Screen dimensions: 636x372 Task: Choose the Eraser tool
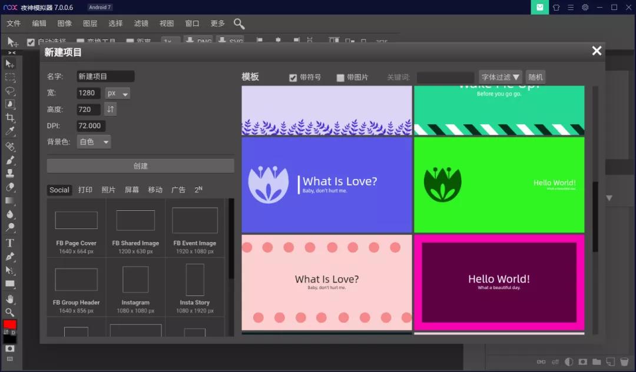11,187
